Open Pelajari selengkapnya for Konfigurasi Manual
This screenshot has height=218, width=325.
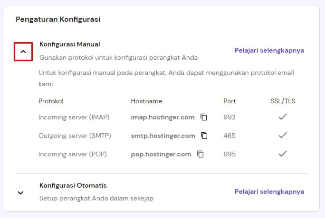pyautogui.click(x=269, y=50)
